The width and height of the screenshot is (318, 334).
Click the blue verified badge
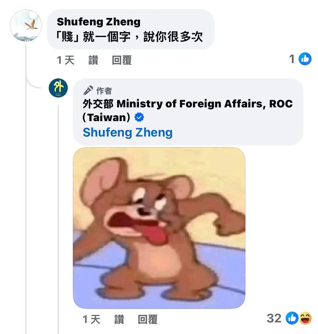click(x=139, y=117)
